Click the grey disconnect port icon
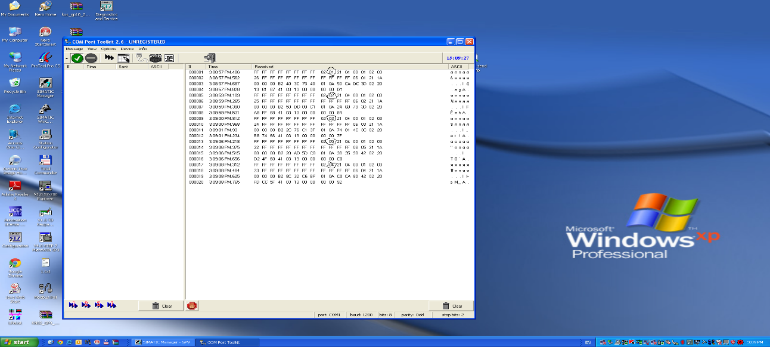This screenshot has height=347, width=770. (x=91, y=58)
